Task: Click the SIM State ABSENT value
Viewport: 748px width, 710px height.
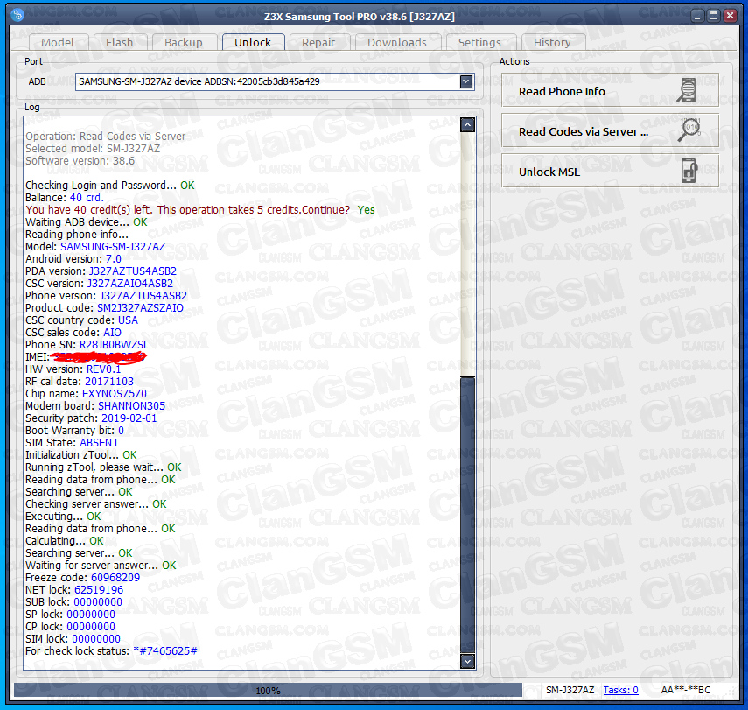Action: (99, 443)
